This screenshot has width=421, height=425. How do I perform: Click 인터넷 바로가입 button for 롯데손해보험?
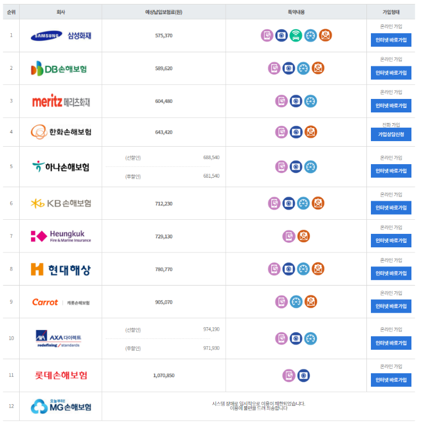391,380
